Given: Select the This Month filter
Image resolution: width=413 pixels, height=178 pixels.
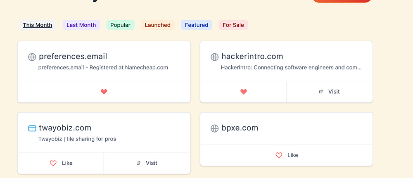Looking at the screenshot, I should point(38,25).
